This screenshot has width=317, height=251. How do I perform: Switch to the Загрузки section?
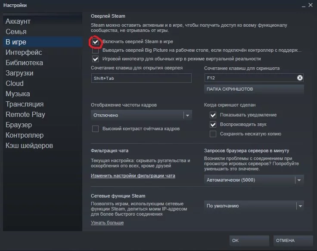tap(43, 73)
